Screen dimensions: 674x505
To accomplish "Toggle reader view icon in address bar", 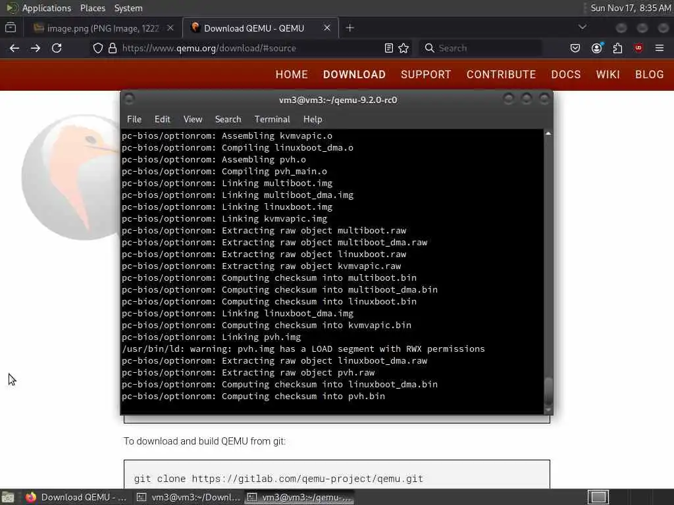I will pos(388,48).
